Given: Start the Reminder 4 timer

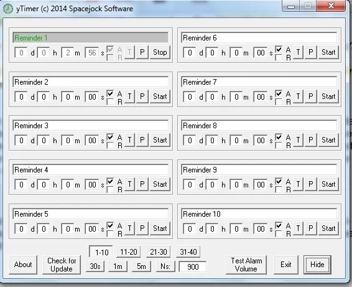Looking at the screenshot, I should tap(160, 184).
